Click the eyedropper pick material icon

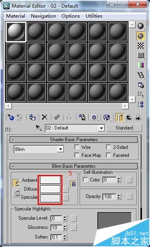(x=39, y=128)
